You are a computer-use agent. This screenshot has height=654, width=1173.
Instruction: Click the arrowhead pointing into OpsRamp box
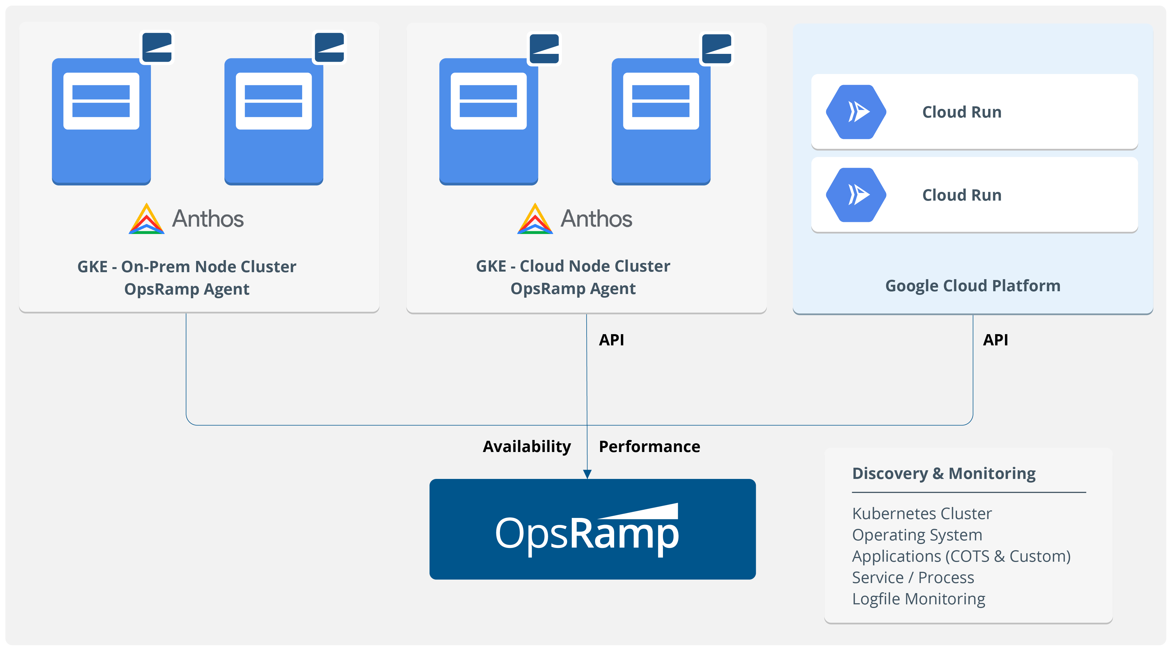pos(587,474)
